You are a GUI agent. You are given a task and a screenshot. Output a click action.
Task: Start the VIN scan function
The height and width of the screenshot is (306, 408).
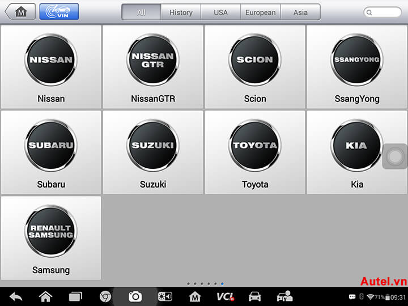pos(59,12)
